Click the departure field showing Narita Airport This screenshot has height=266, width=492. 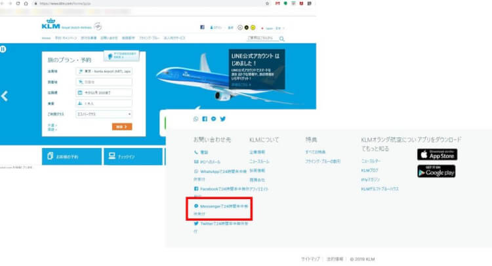104,71
